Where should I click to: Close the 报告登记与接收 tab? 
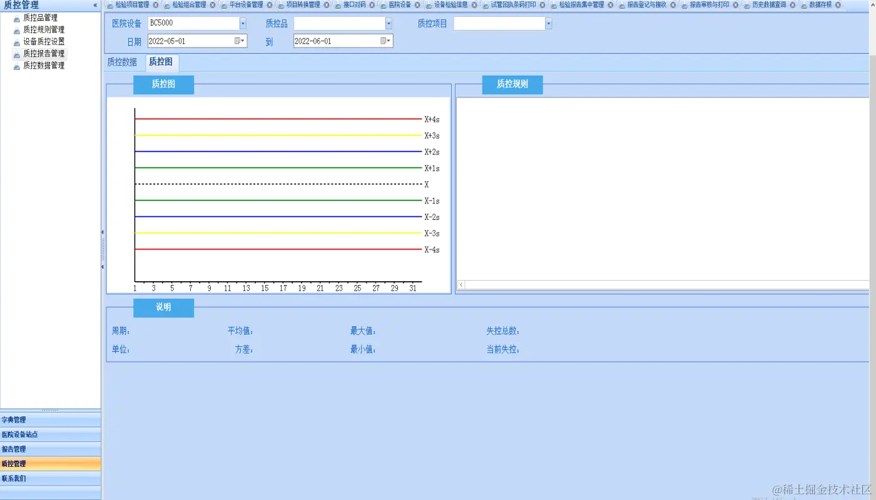(673, 5)
